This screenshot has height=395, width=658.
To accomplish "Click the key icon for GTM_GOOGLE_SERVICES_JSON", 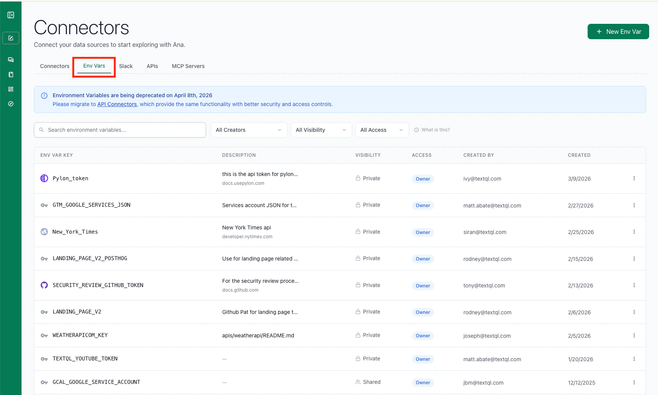I will coord(44,205).
